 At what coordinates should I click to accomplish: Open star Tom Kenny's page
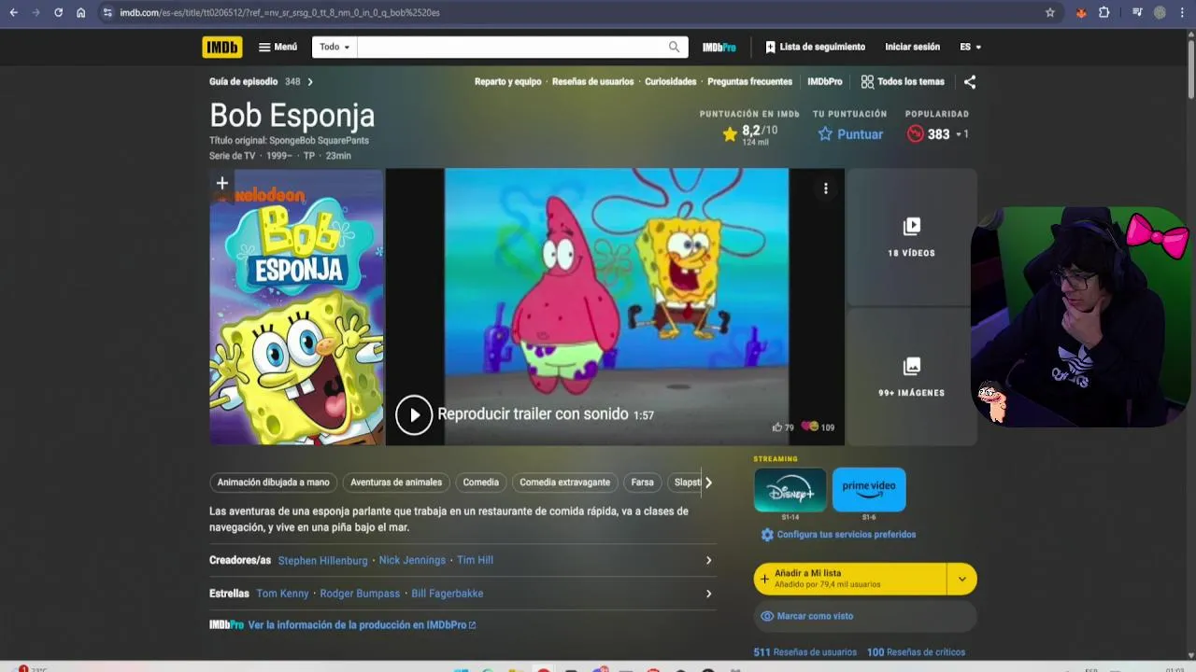click(x=282, y=594)
